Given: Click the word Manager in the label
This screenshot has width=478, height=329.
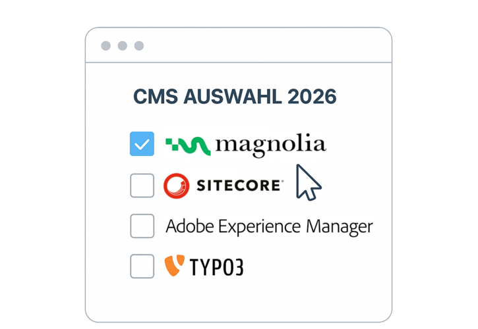Looking at the screenshot, I should pyautogui.click(x=340, y=227).
